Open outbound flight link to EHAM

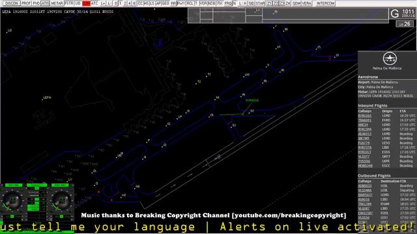coord(365,204)
